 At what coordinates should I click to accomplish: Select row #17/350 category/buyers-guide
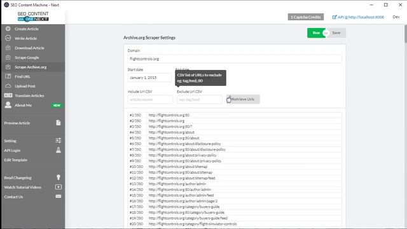(235, 207)
